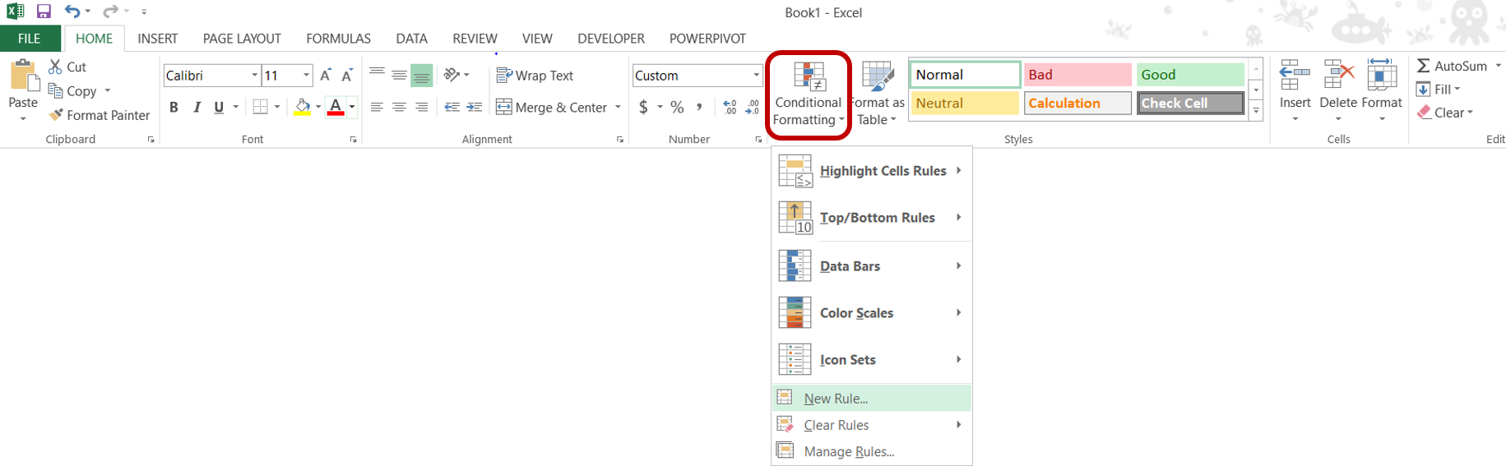Click the Cut scissors icon
Viewport: 1506px width, 466px height.
[x=55, y=67]
